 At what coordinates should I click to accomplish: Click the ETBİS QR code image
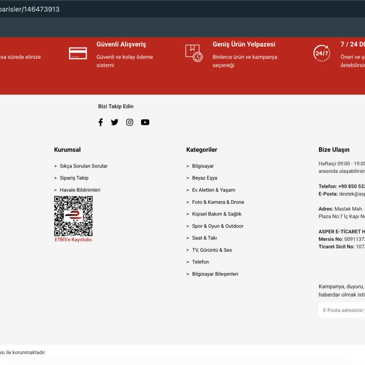click(73, 216)
